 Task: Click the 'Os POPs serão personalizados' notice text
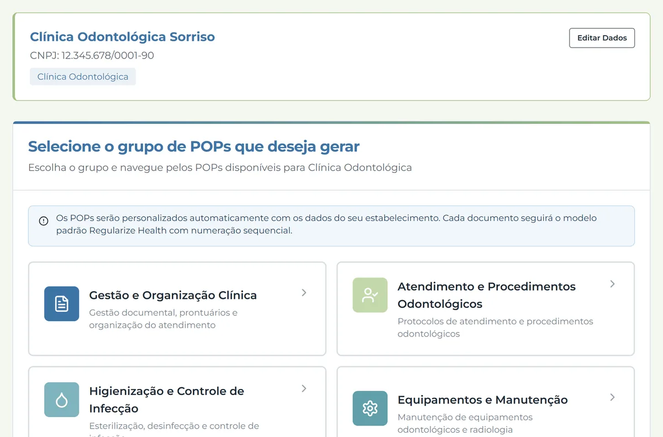[327, 224]
